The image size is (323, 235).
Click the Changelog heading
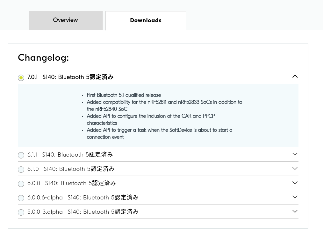coord(43,58)
